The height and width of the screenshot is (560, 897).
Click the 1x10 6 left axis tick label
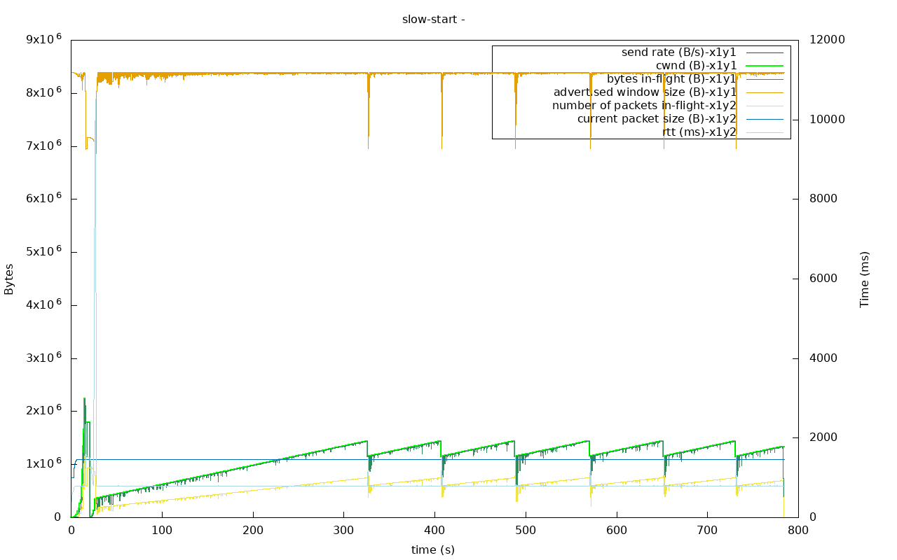click(x=44, y=462)
